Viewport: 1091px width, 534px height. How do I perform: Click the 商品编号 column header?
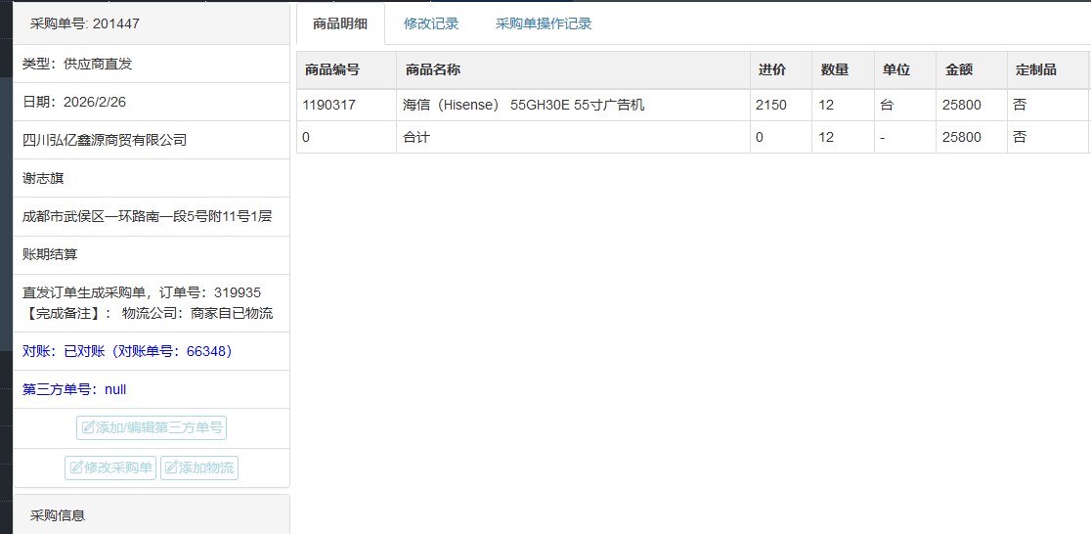(x=332, y=70)
